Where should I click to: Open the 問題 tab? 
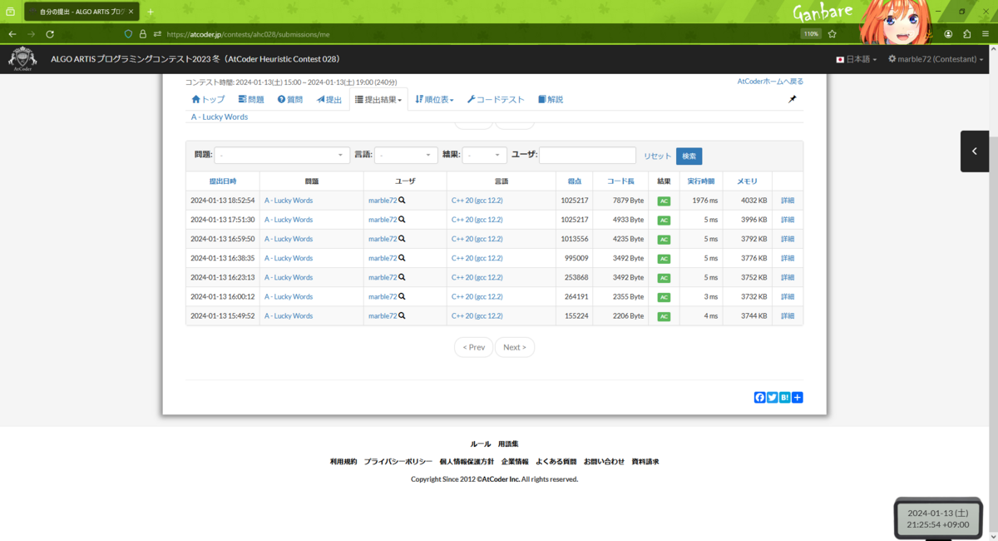point(250,99)
